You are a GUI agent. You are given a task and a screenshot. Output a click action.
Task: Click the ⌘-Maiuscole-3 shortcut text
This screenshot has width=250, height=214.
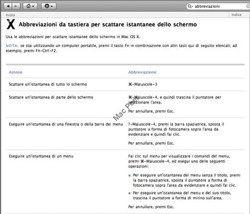[142, 85]
